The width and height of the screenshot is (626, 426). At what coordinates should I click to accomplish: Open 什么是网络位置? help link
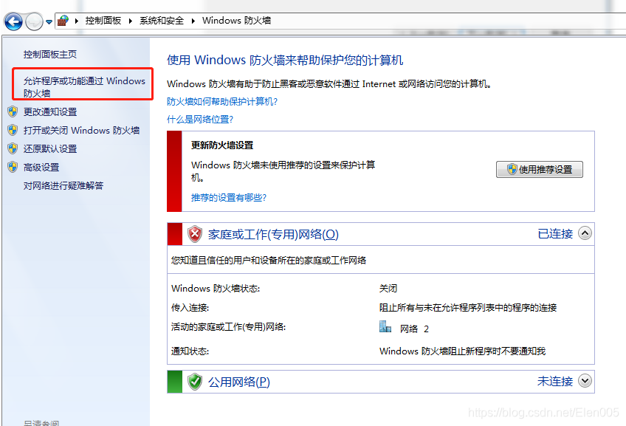click(200, 119)
